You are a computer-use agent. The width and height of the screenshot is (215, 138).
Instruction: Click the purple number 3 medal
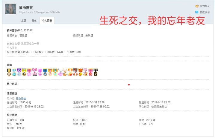pos(19,72)
